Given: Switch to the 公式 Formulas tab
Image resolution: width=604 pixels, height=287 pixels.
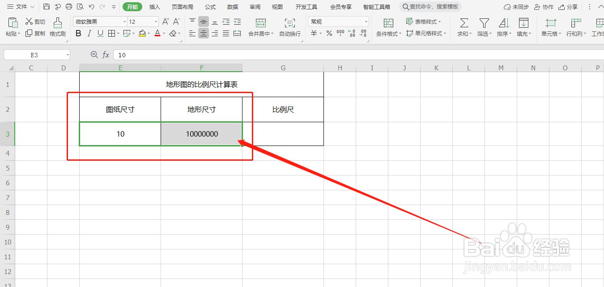Looking at the screenshot, I should click(x=210, y=7).
